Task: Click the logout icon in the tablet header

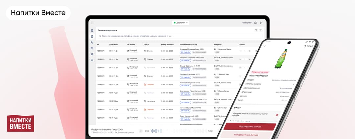Action: pyautogui.click(x=261, y=23)
